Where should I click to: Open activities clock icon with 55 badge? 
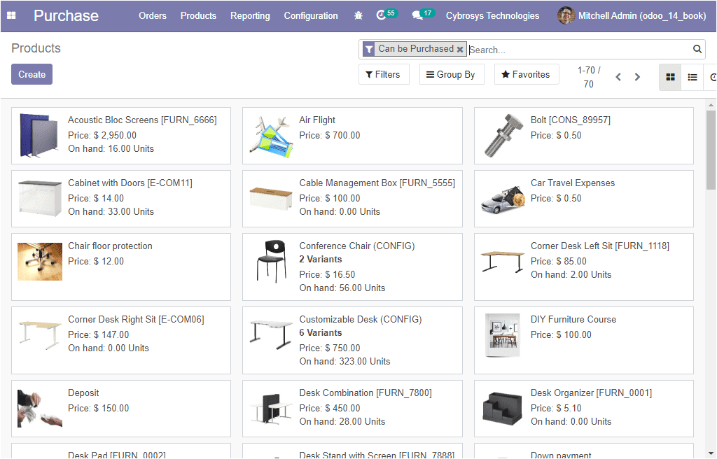click(387, 15)
